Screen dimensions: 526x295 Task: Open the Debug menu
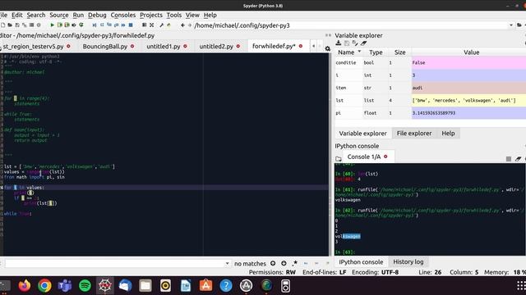pyautogui.click(x=97, y=15)
